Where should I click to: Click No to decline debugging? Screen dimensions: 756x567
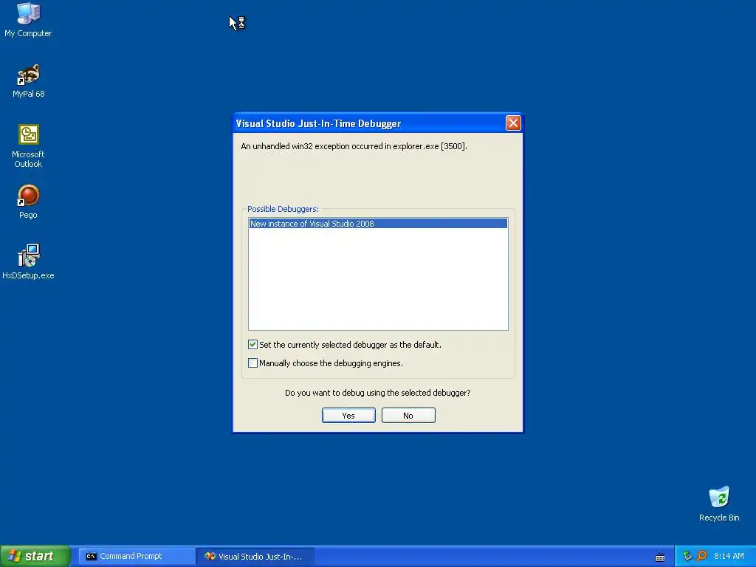click(x=408, y=416)
